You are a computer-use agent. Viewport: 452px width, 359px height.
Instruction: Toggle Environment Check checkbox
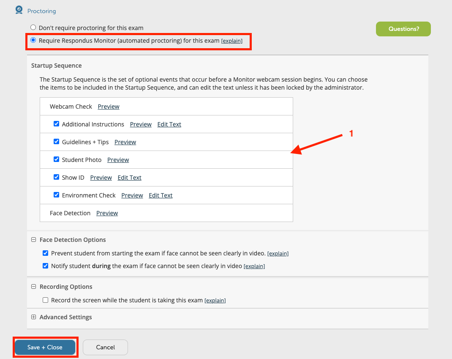coord(57,195)
